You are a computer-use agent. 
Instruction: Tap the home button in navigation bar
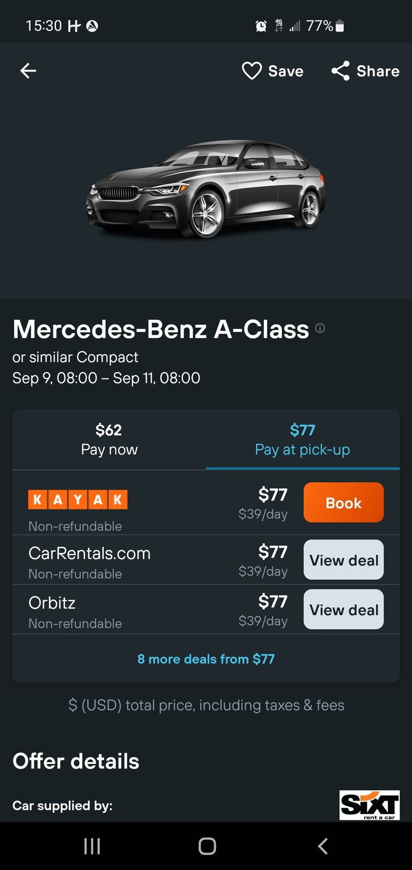tap(206, 846)
